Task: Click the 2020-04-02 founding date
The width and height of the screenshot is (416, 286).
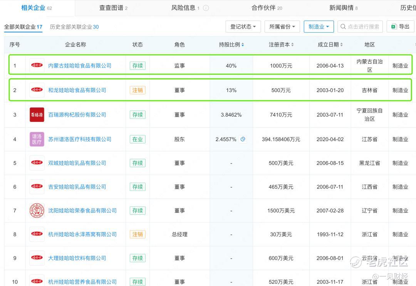Action: pos(330,139)
